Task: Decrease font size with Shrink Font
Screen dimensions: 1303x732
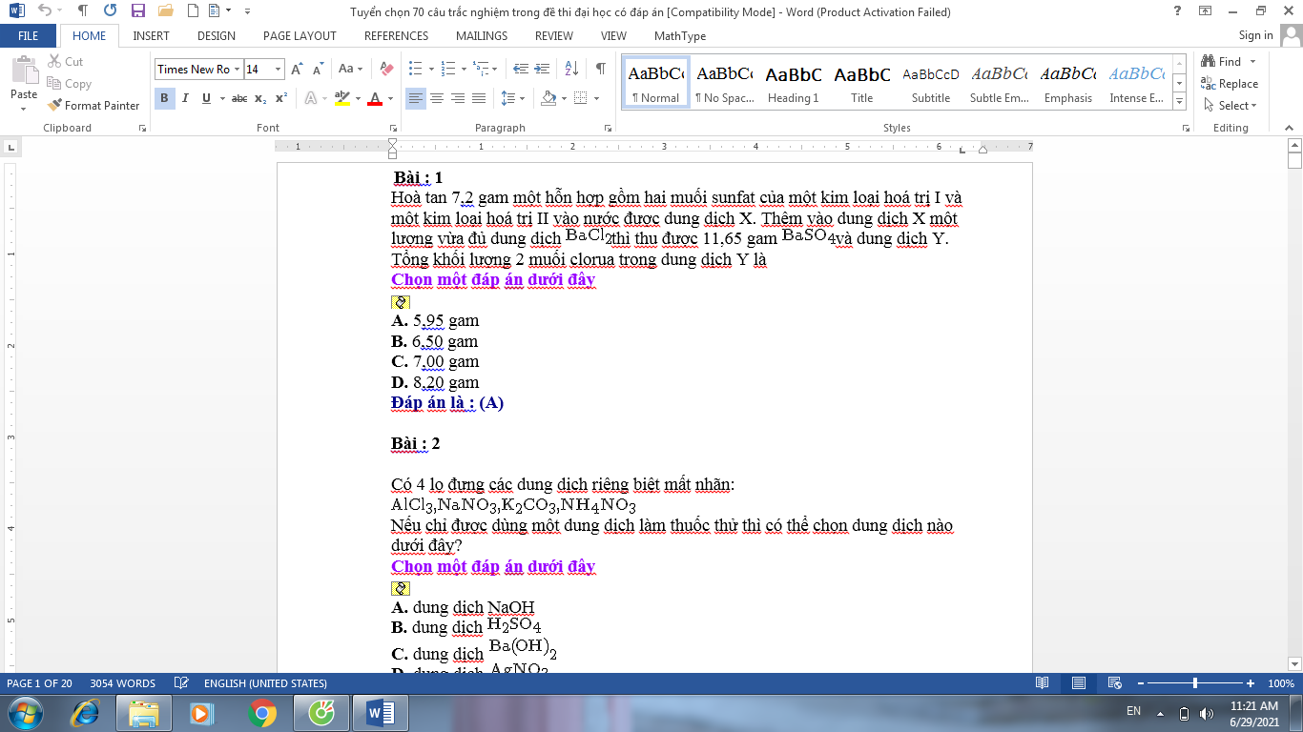Action: pyautogui.click(x=318, y=69)
